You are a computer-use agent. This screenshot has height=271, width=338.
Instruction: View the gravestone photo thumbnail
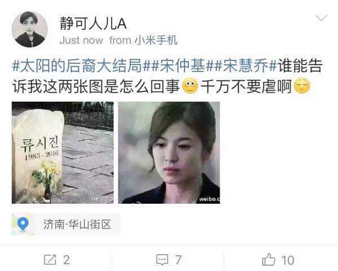pyautogui.click(x=63, y=152)
